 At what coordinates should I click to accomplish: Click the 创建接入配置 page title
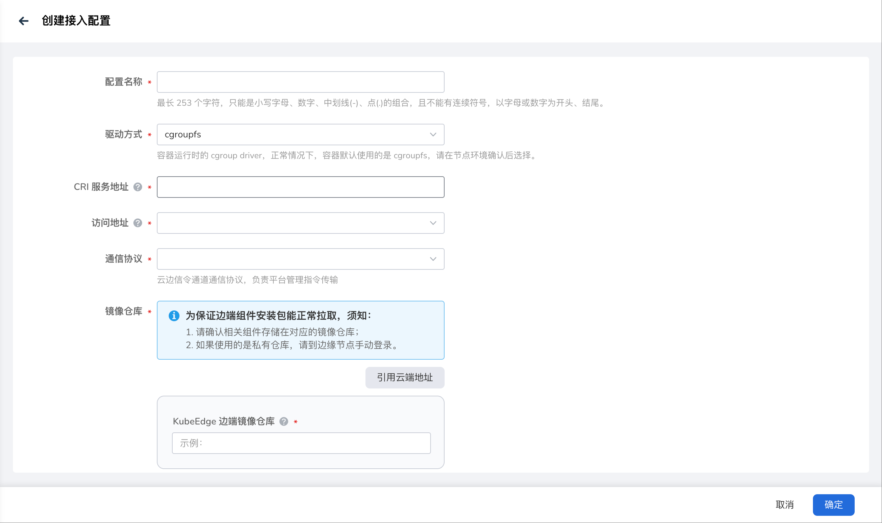click(x=76, y=21)
